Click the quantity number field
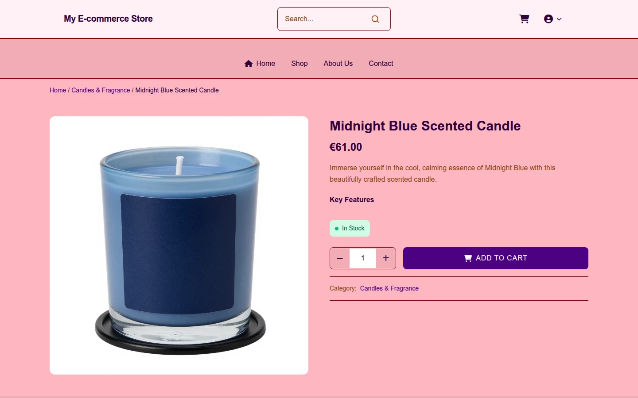The width and height of the screenshot is (638, 398). coord(363,258)
